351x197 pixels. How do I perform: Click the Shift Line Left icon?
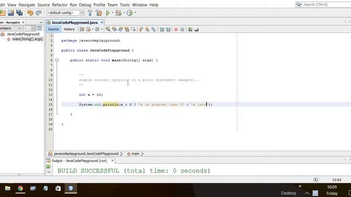(162, 29)
